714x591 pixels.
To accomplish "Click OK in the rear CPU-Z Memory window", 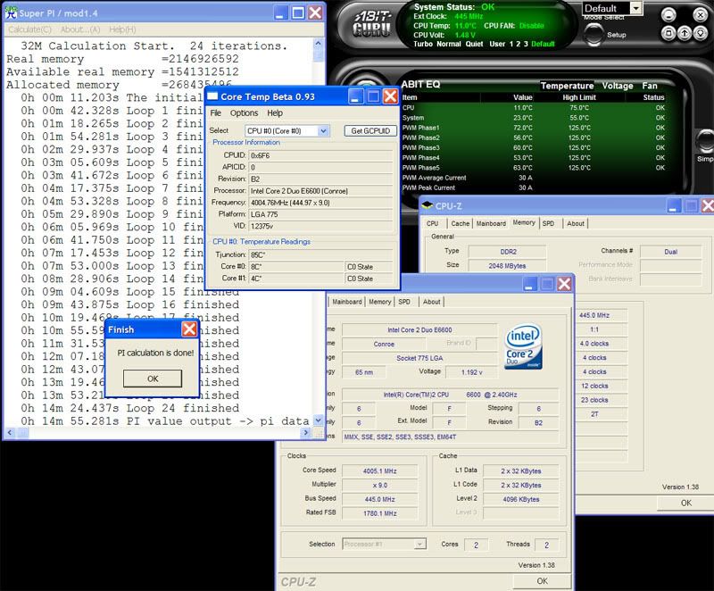I will coord(685,503).
